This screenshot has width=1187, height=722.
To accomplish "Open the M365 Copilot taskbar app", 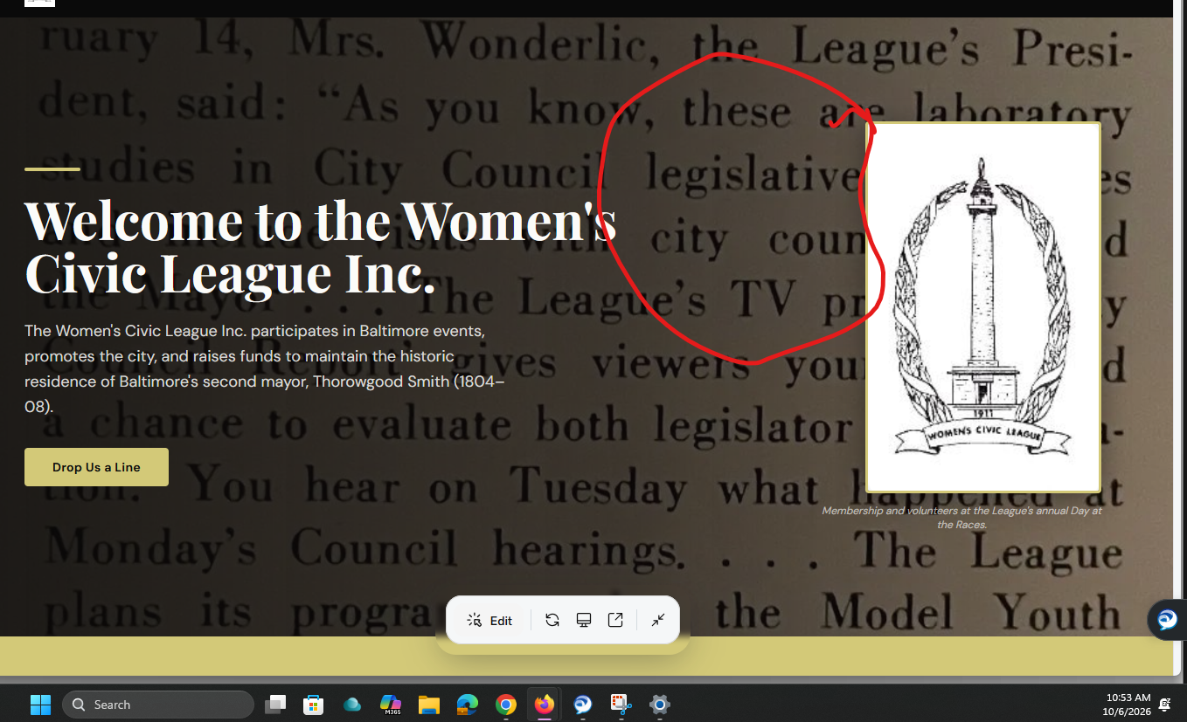I will click(x=391, y=705).
